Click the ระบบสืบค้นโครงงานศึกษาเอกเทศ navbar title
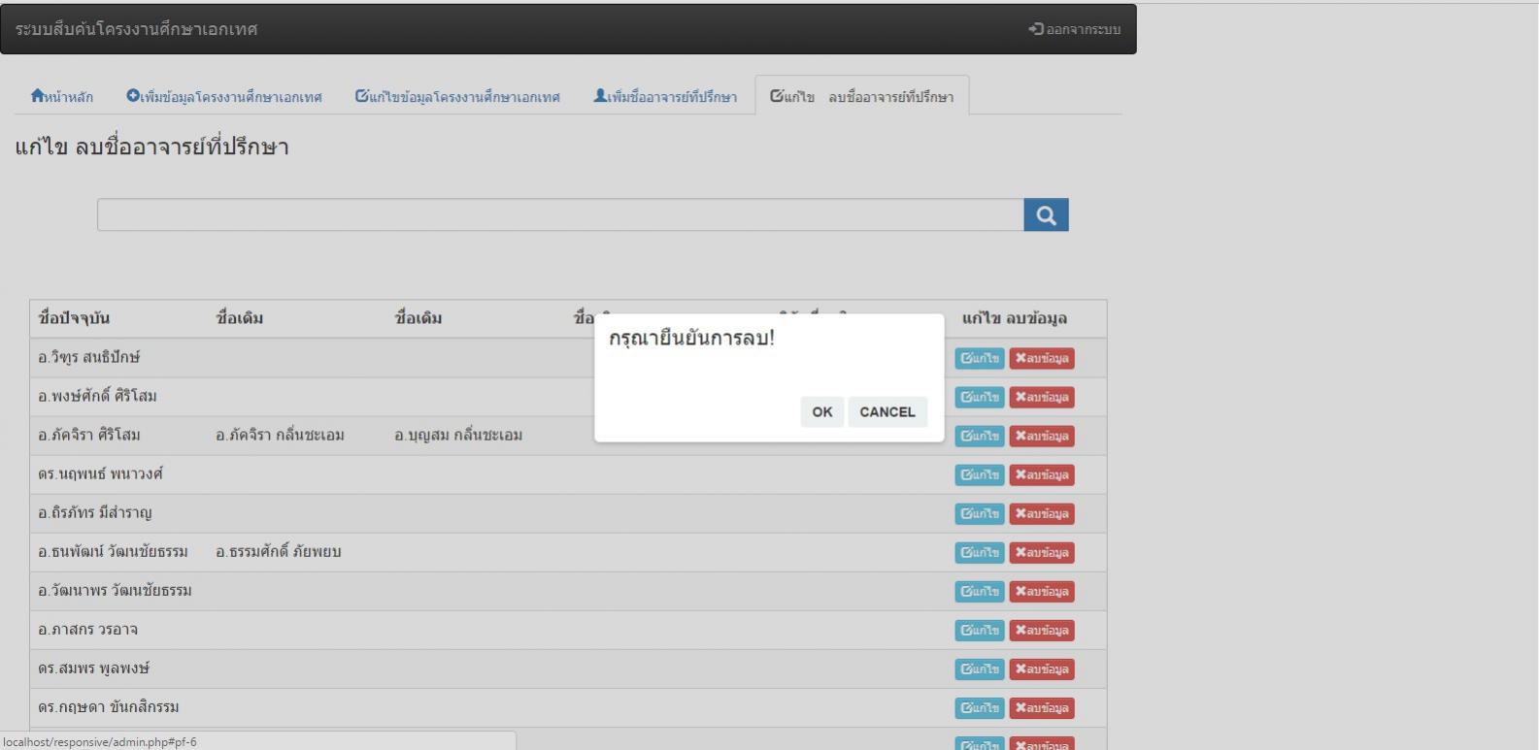This screenshot has height=750, width=1539. pos(136,29)
